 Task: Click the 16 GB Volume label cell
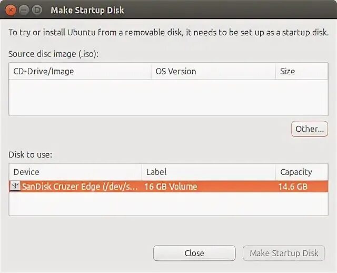coord(171,187)
